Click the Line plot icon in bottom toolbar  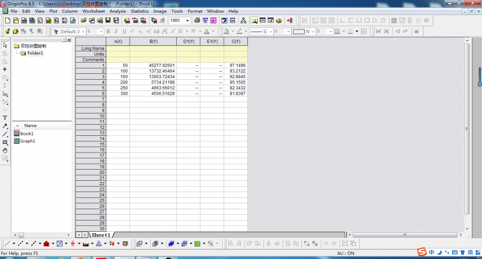click(6, 243)
